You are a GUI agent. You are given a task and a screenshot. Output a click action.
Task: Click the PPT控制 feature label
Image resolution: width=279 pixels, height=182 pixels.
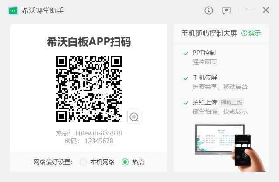204,53
